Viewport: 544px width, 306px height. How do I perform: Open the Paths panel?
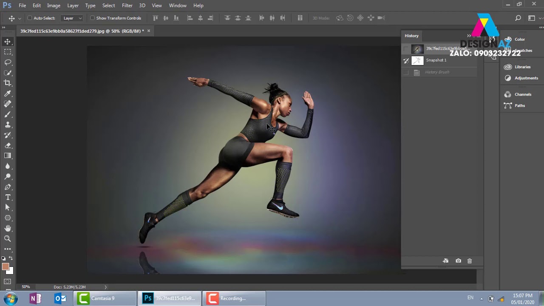[520, 105]
